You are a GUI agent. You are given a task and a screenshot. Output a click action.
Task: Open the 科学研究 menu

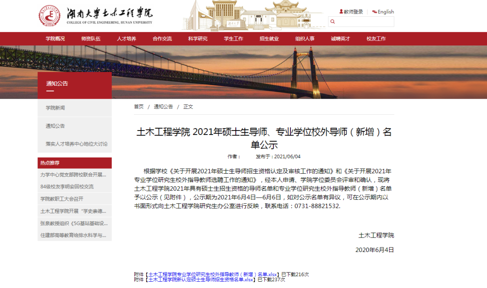(198, 39)
